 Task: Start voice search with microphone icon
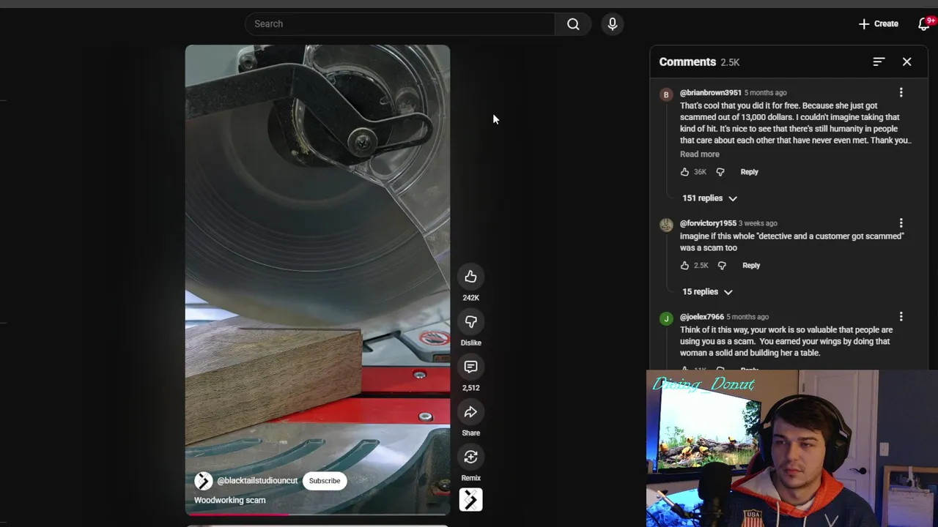pyautogui.click(x=613, y=24)
